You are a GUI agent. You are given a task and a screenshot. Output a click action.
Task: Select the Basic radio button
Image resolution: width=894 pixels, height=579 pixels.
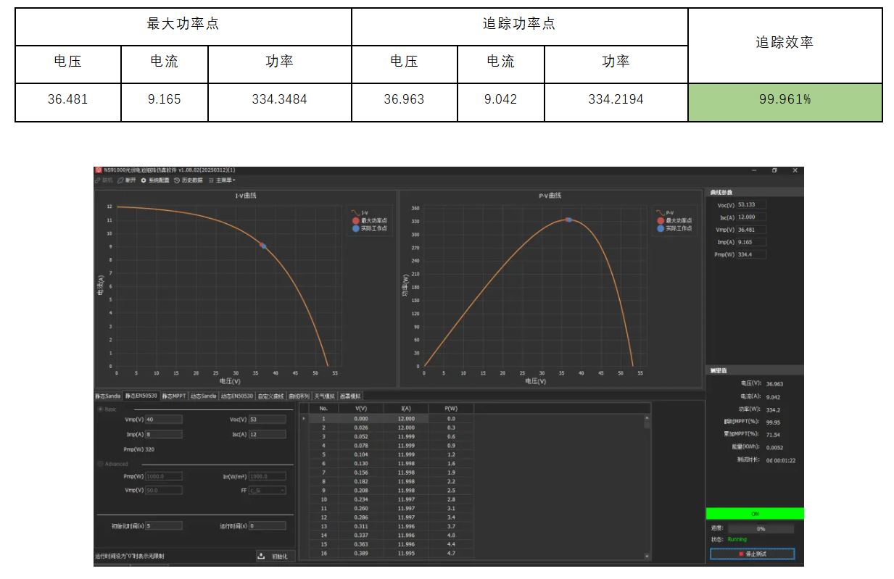[99, 407]
